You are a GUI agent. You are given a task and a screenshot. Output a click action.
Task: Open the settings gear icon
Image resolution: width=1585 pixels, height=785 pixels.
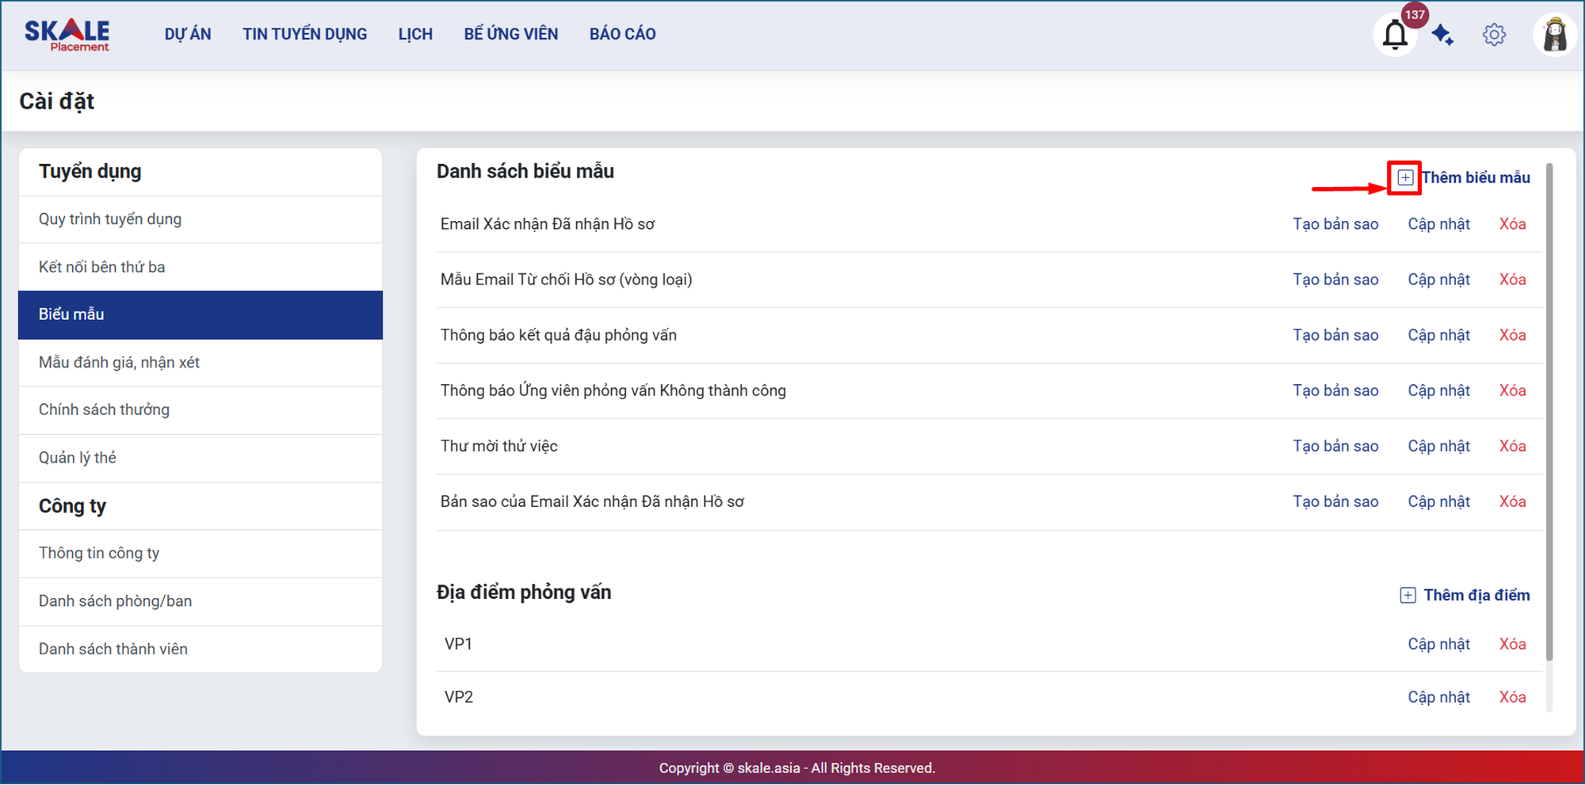[x=1494, y=35]
